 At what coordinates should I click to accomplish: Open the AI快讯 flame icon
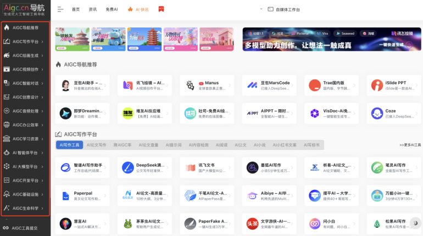[x=130, y=9]
